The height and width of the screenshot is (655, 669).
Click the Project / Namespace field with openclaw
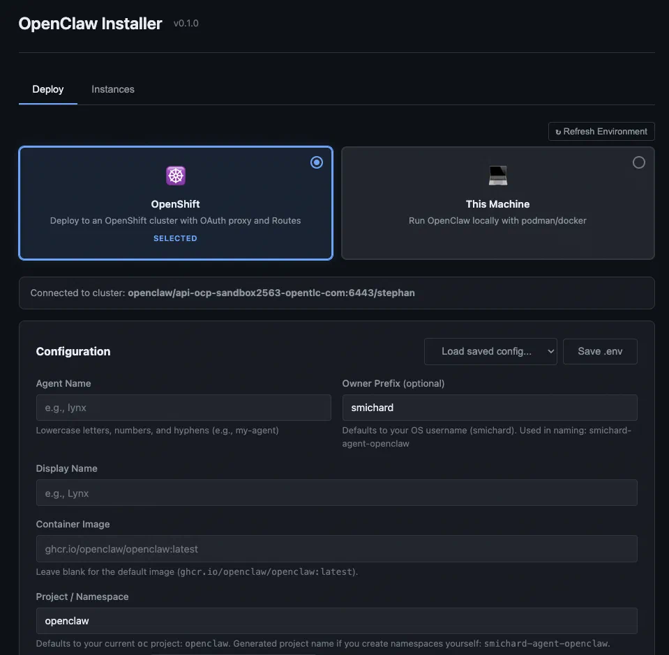coord(336,620)
